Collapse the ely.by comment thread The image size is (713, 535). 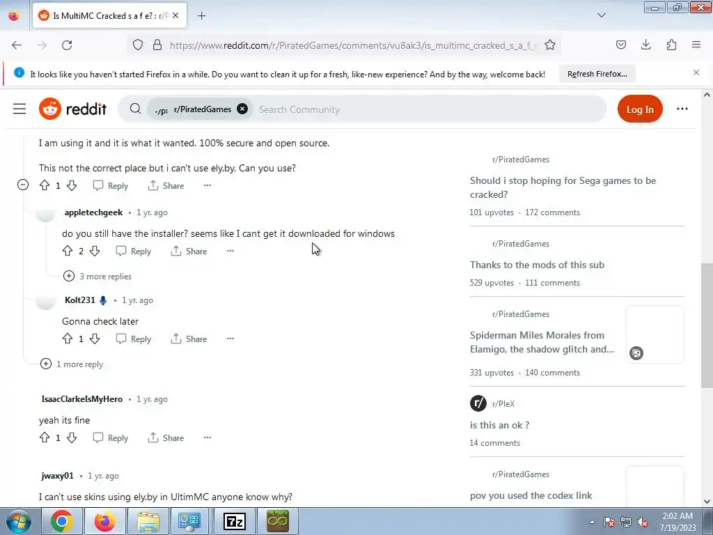23,185
